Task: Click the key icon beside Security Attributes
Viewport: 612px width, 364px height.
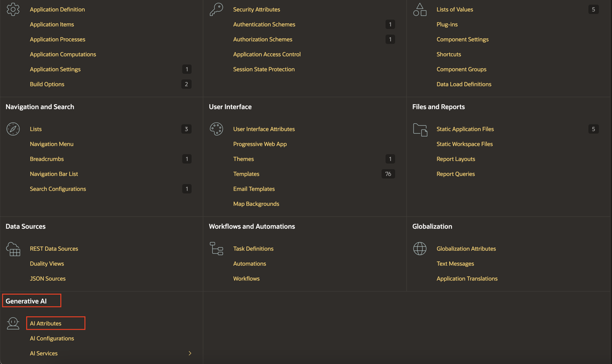Action: pyautogui.click(x=216, y=10)
